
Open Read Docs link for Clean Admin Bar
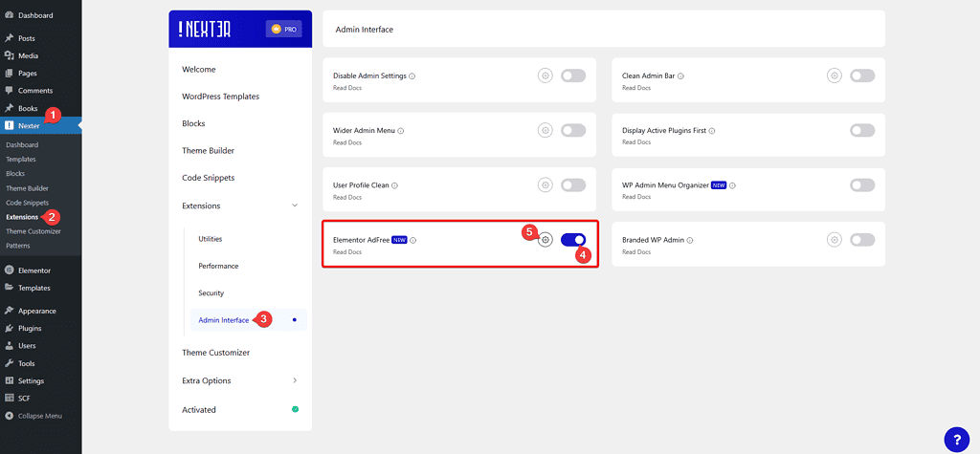(x=636, y=88)
